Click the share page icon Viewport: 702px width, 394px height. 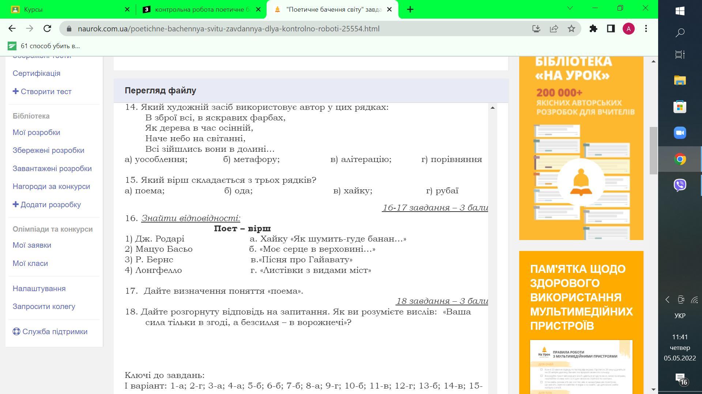(x=554, y=28)
